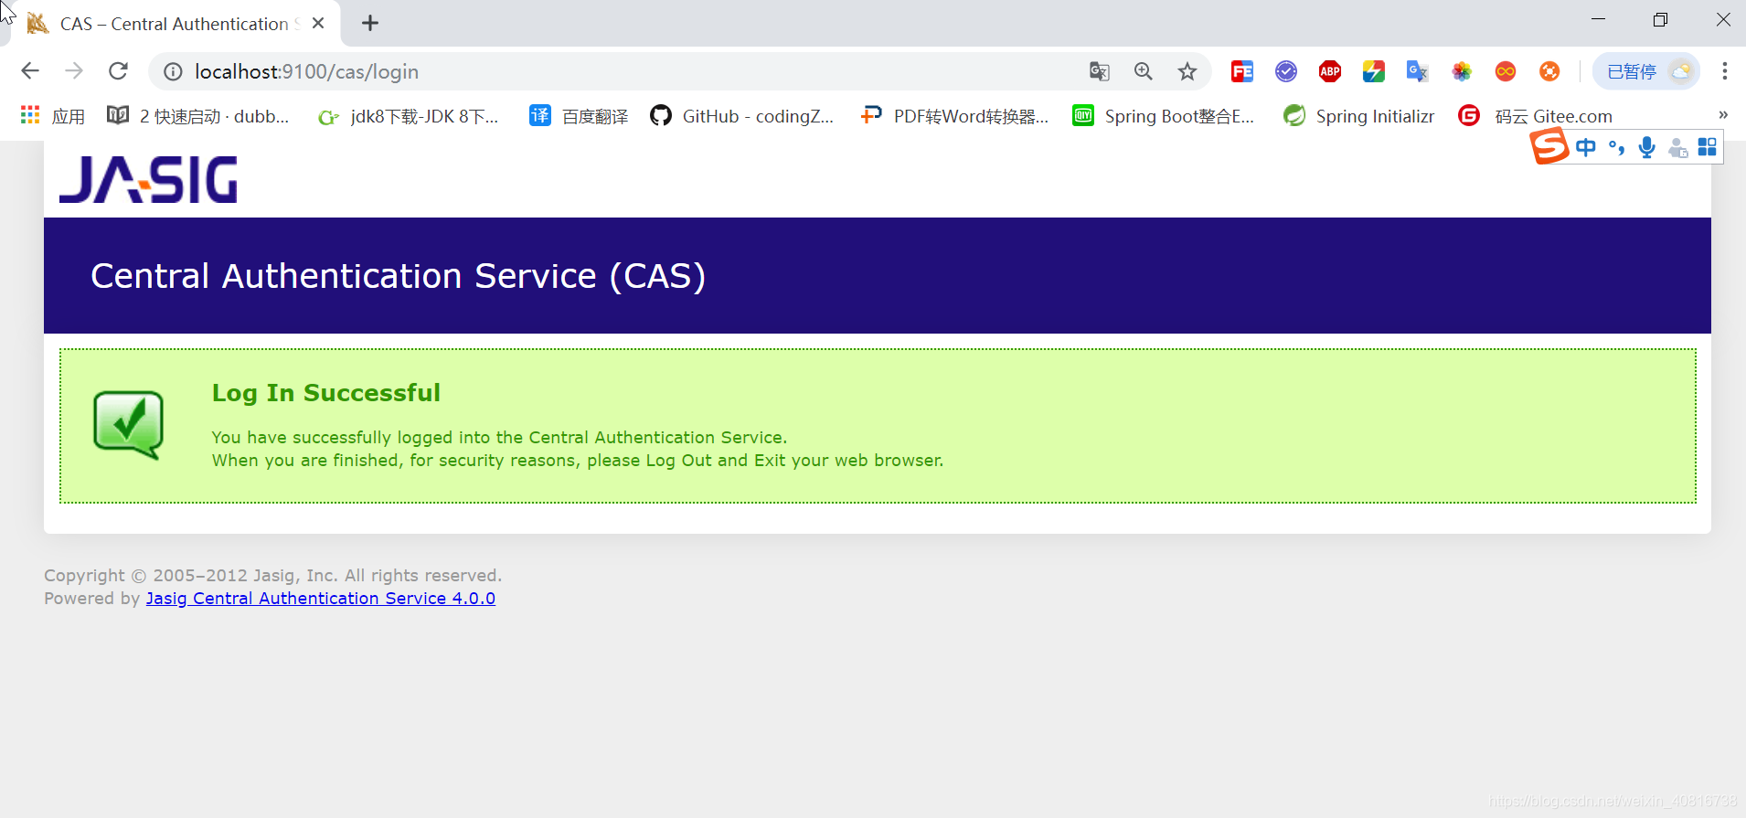Click the Sogou input method S logo
The image size is (1746, 818).
(x=1549, y=147)
